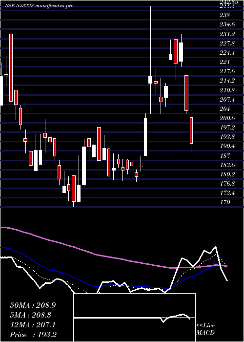Viewport: 244px width, 342px height.
Task: Select the 197.2 axis value
Action: coord(227,128)
